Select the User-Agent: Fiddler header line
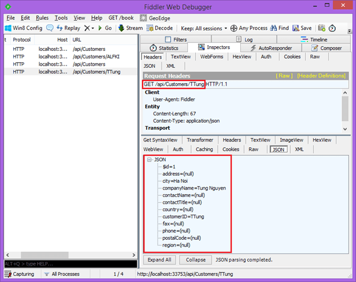Screen dimensions: 356x282 pos(174,99)
